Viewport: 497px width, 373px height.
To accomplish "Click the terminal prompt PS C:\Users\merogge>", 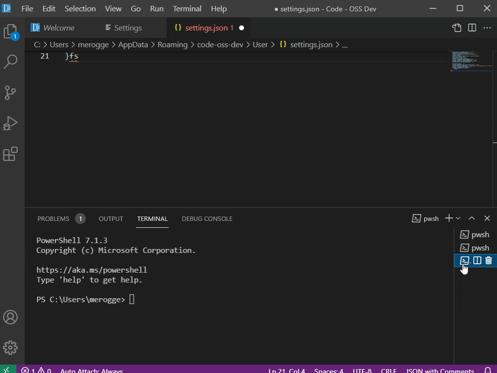I will coord(81,300).
